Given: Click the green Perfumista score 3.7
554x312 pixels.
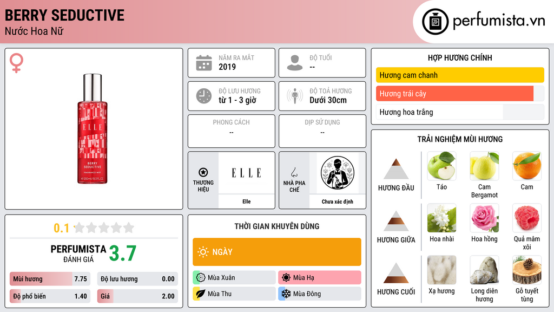Looking at the screenshot, I should [123, 253].
